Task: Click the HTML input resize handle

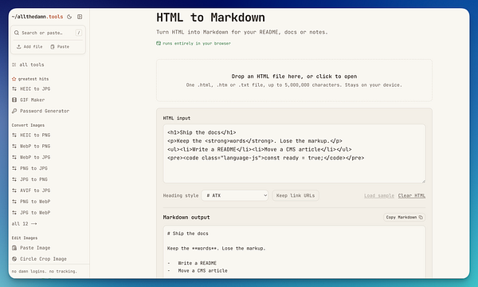Action: 423,181
